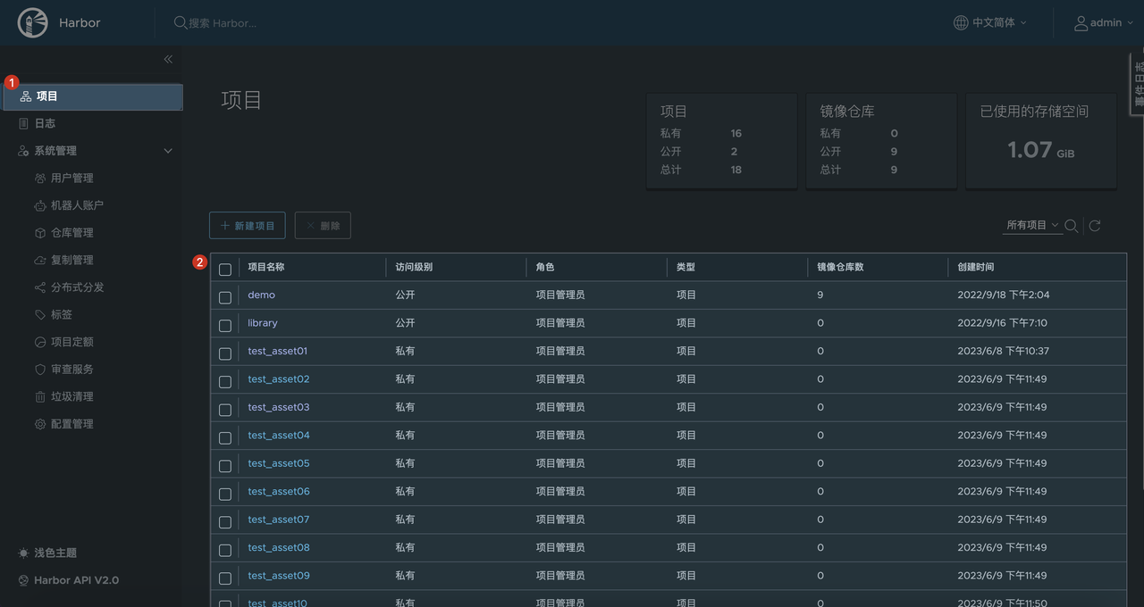Open the 中文简体 language dropdown
This screenshot has height=607, width=1144.
[x=990, y=23]
